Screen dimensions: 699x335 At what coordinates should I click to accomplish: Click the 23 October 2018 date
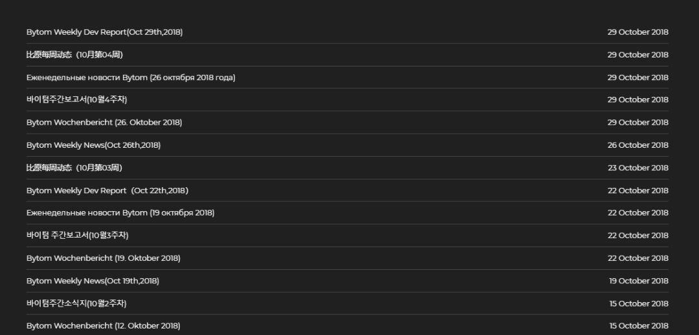(x=638, y=168)
